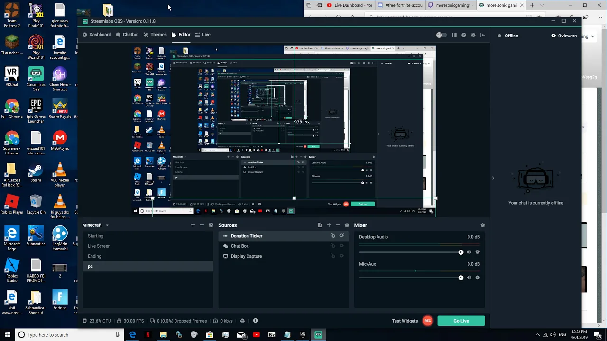Image resolution: width=607 pixels, height=341 pixels.
Task: Remove scene with minus icon
Action: click(x=202, y=225)
